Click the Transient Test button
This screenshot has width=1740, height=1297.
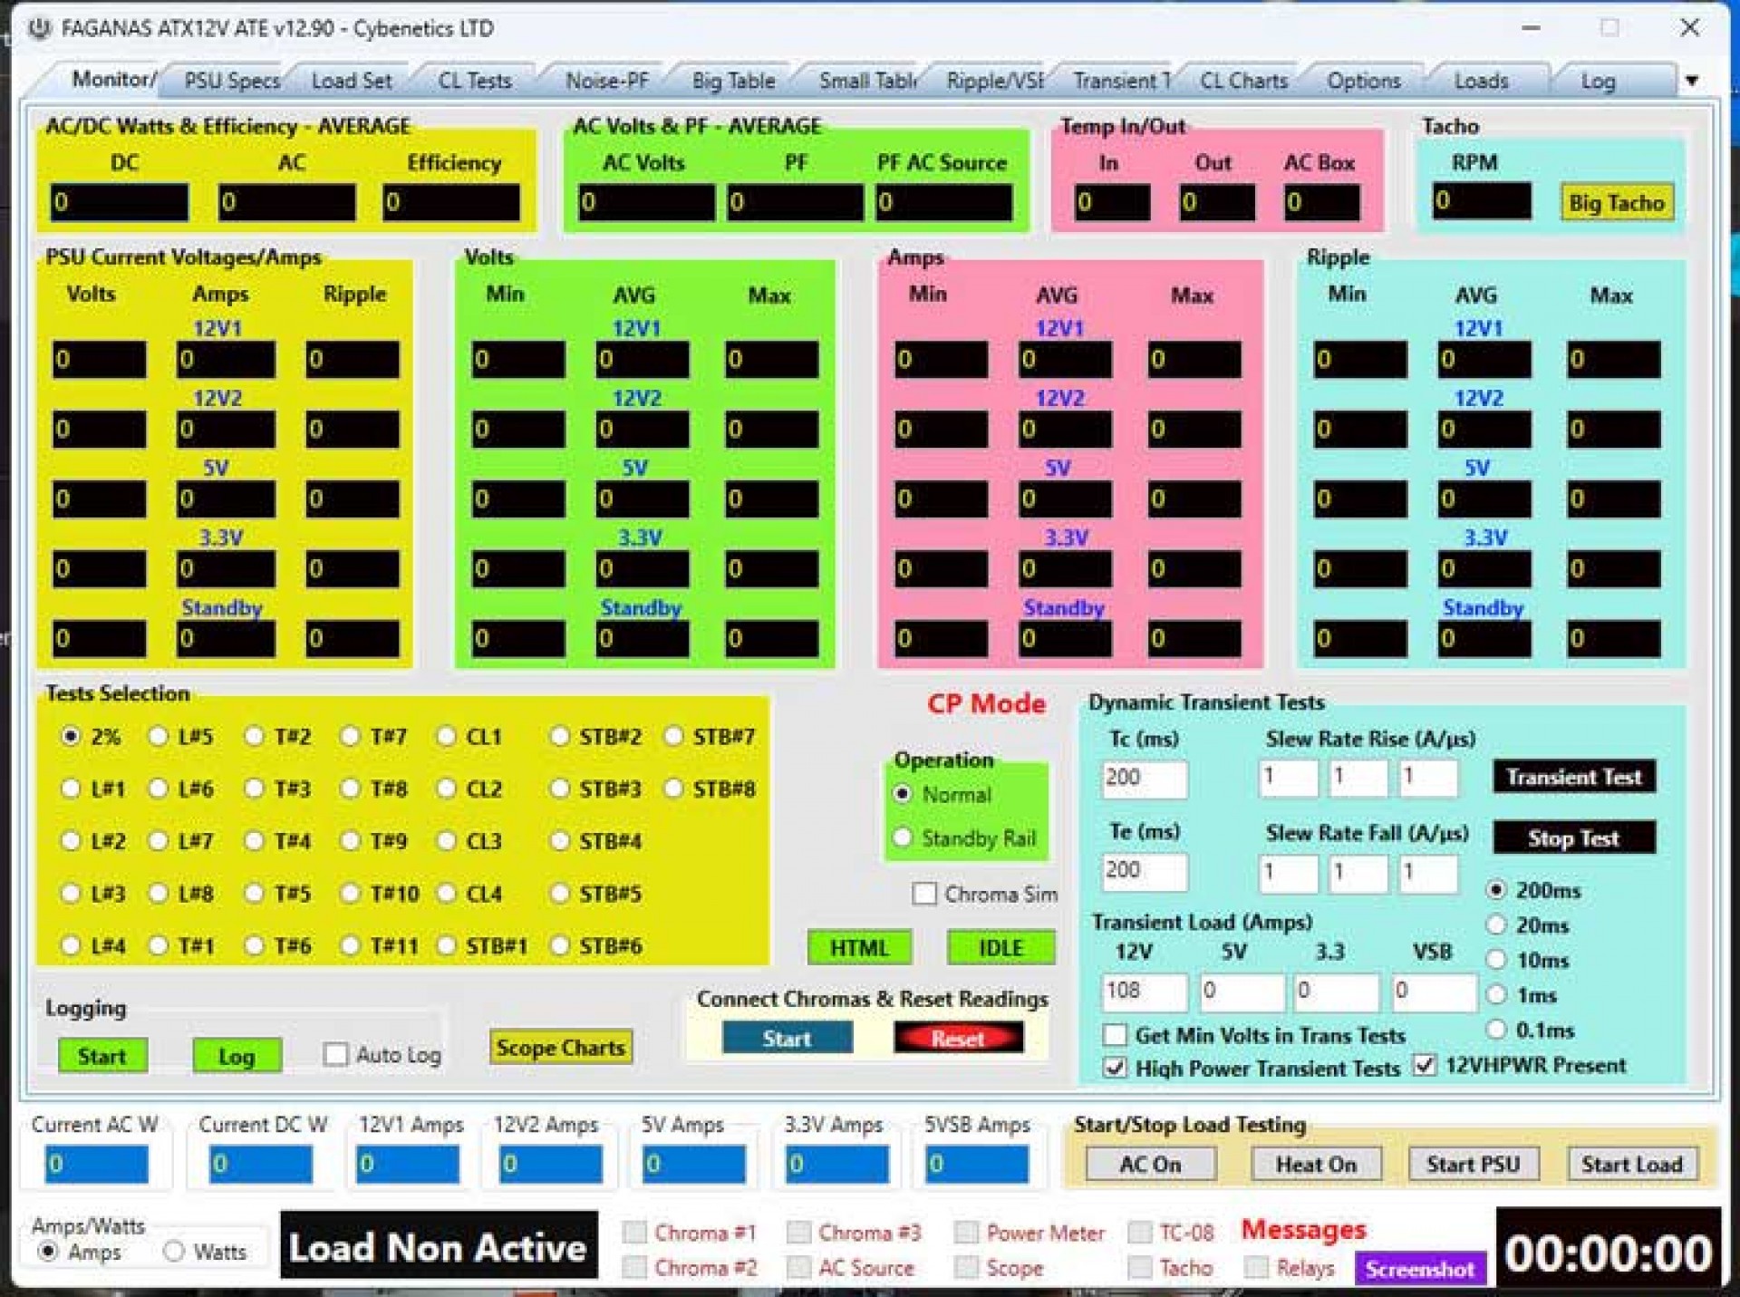pyautogui.click(x=1573, y=777)
